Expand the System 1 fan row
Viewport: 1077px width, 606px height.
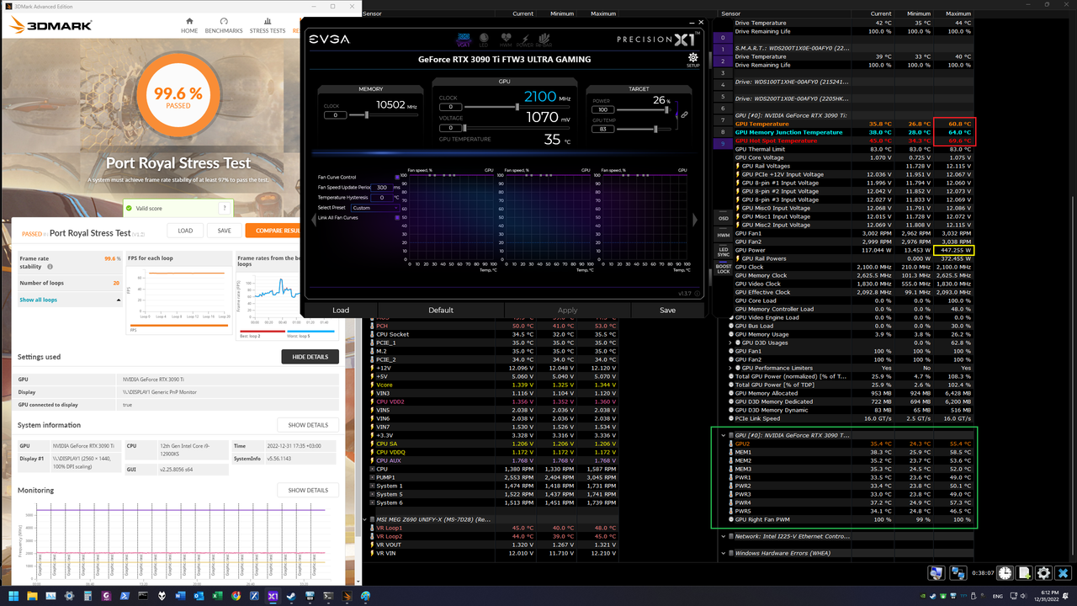373,486
